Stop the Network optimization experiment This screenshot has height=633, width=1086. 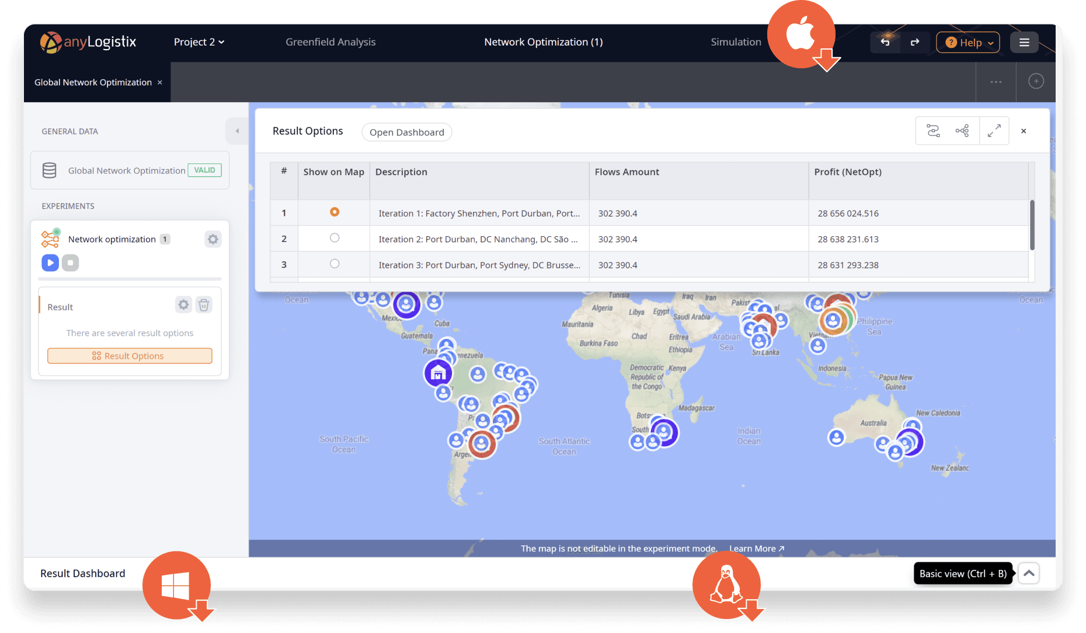coord(71,263)
